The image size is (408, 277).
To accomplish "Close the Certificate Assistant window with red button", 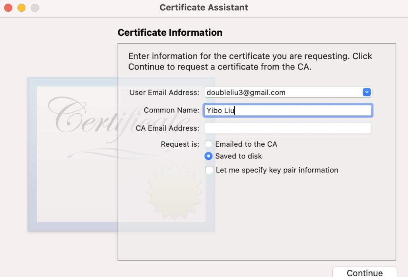I will pyautogui.click(x=8, y=8).
